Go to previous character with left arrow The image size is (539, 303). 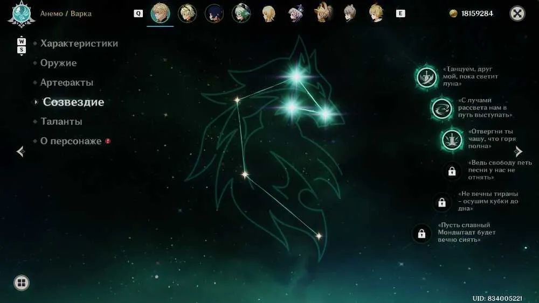[x=20, y=151]
